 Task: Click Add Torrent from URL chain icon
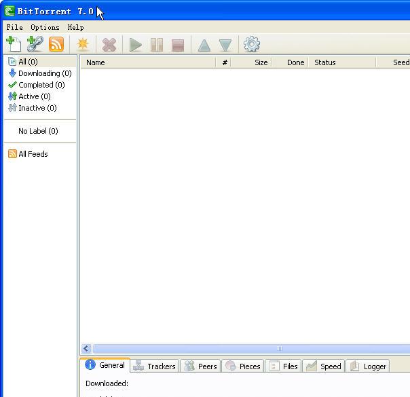click(x=35, y=44)
